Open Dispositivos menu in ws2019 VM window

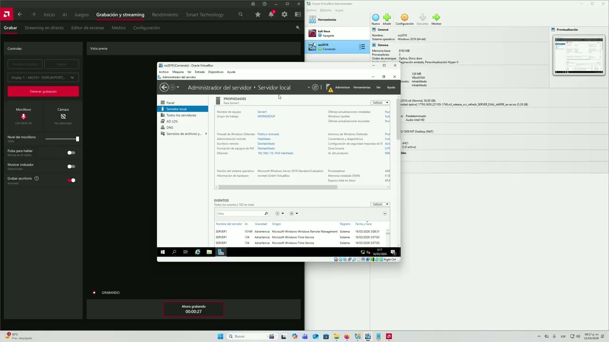pyautogui.click(x=216, y=72)
